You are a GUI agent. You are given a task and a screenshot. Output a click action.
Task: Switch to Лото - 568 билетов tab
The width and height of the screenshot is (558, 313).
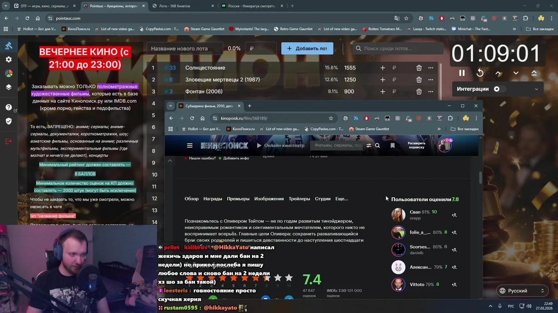point(183,6)
